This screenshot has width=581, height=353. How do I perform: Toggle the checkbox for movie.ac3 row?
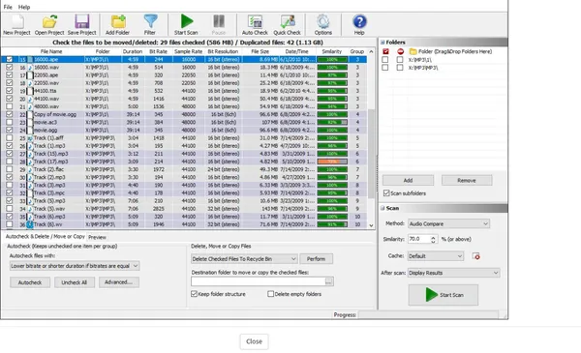point(10,122)
